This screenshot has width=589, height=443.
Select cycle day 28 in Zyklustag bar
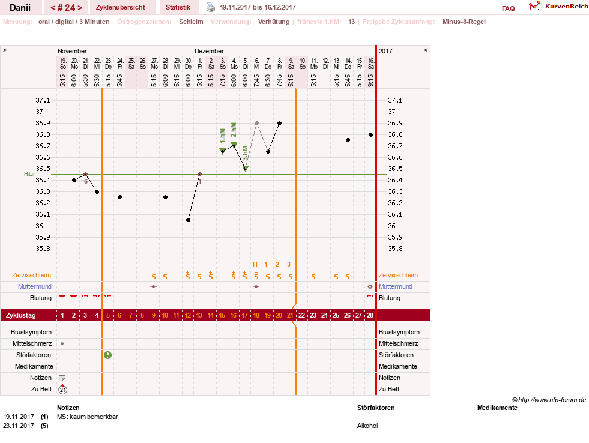point(370,315)
